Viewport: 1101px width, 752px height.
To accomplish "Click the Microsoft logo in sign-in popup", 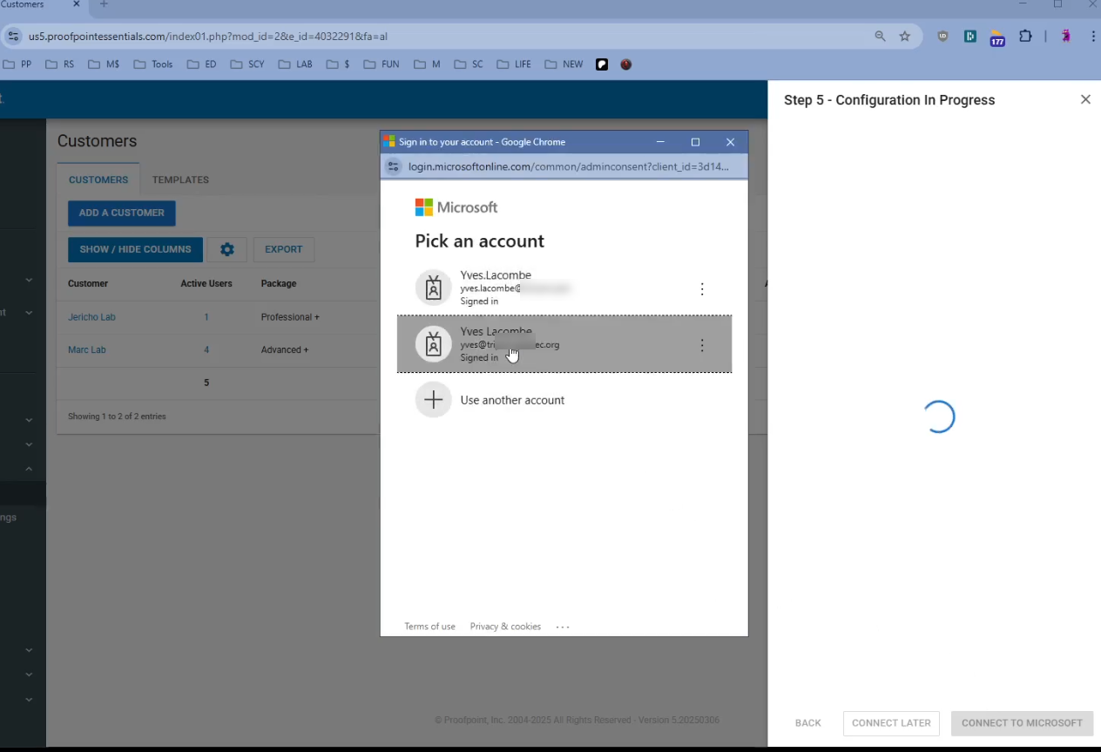I will click(x=456, y=207).
